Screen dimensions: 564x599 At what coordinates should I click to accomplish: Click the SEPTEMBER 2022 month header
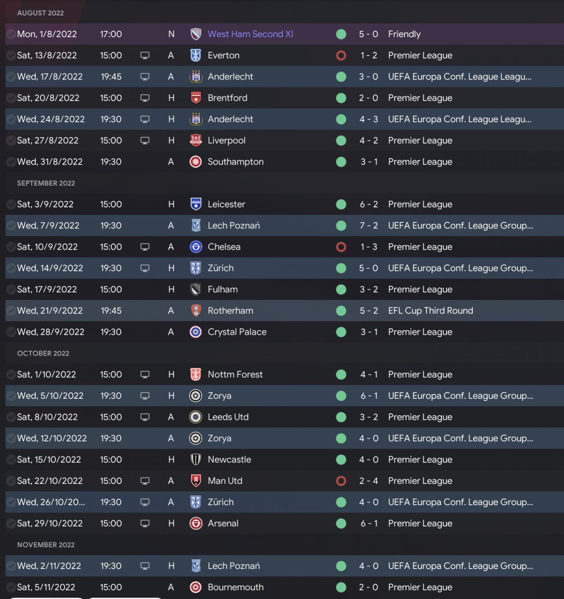[x=46, y=183]
